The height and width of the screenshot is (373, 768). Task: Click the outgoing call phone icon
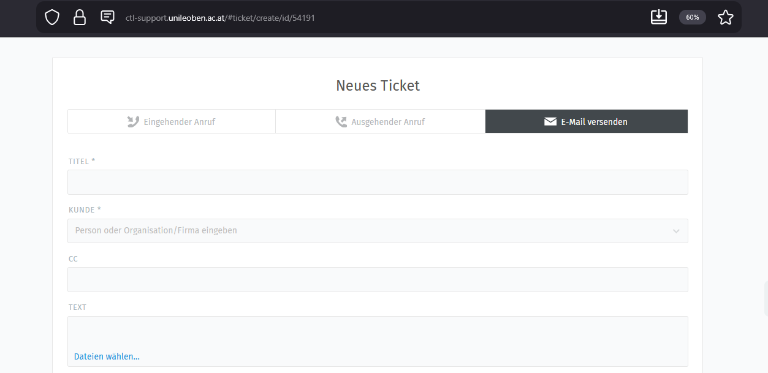pos(341,122)
